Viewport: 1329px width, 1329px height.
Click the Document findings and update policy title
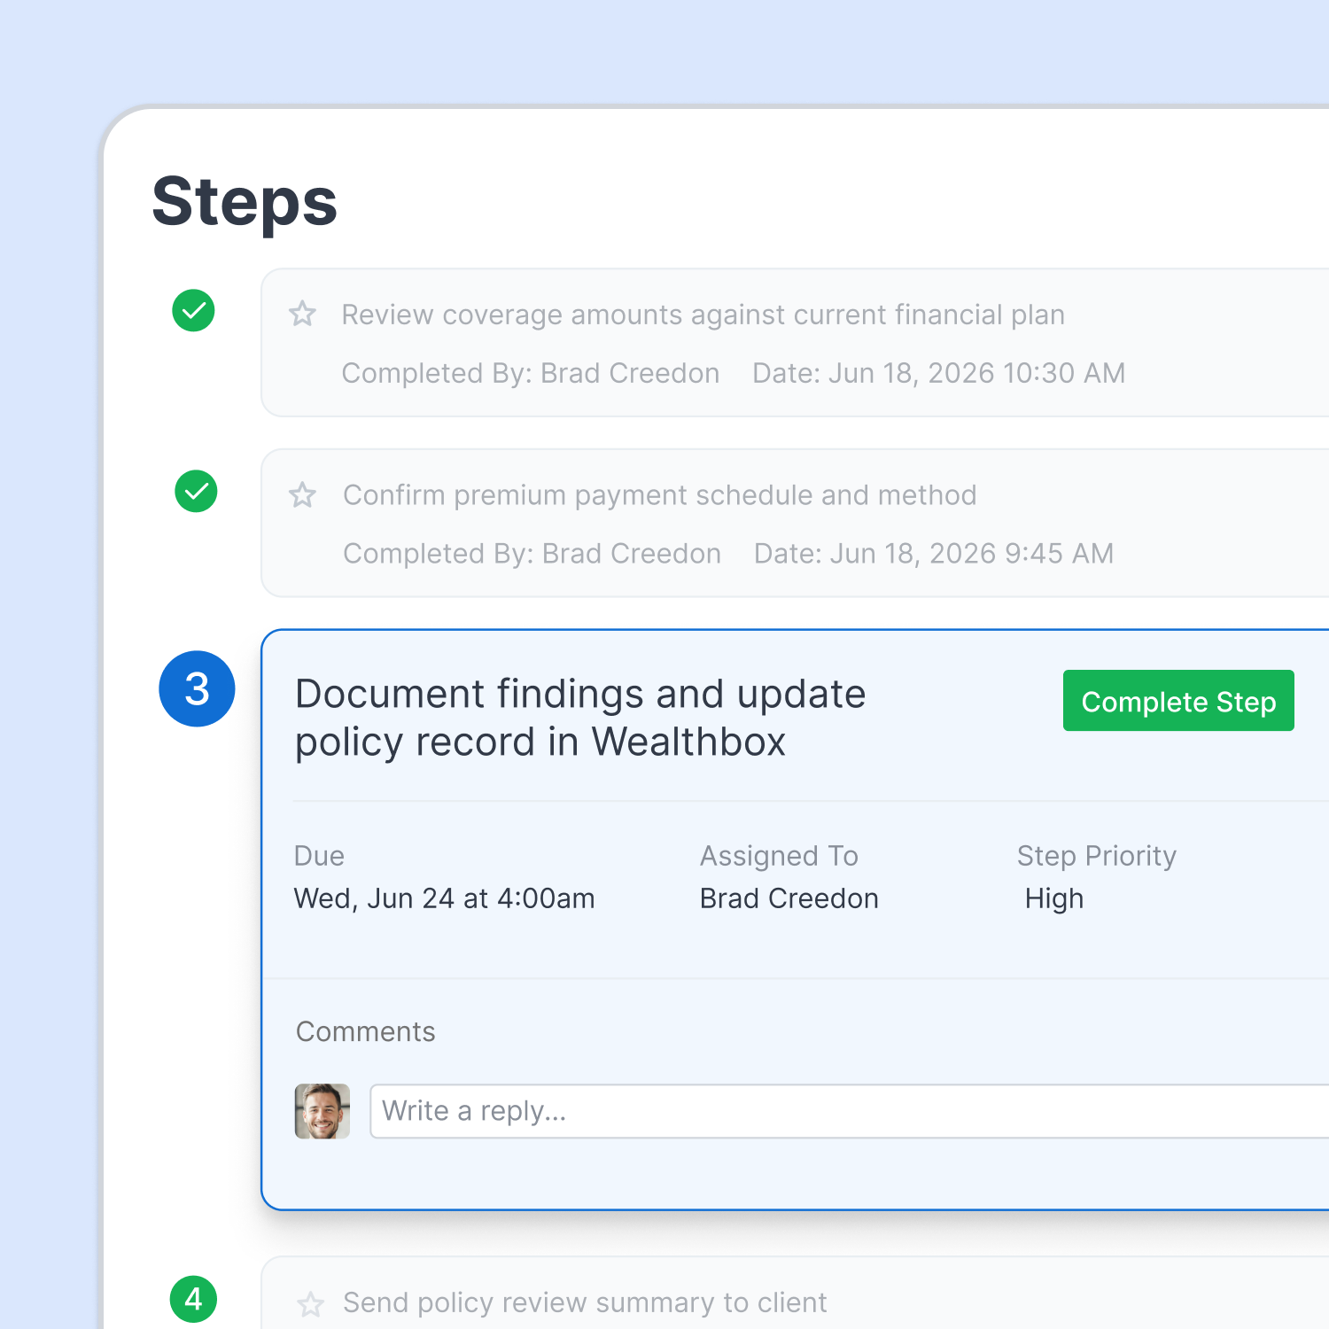pyautogui.click(x=580, y=718)
